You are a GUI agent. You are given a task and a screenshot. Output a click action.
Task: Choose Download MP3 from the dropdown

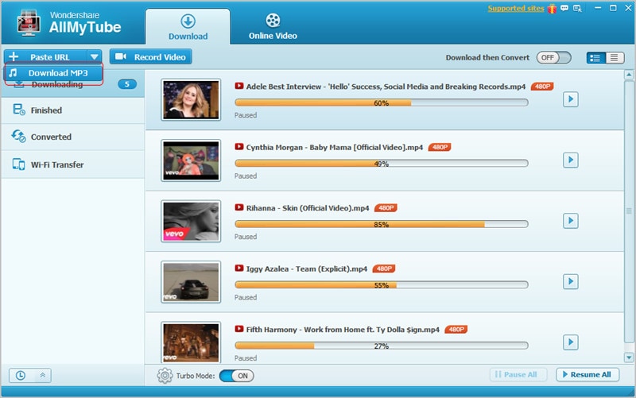53,73
